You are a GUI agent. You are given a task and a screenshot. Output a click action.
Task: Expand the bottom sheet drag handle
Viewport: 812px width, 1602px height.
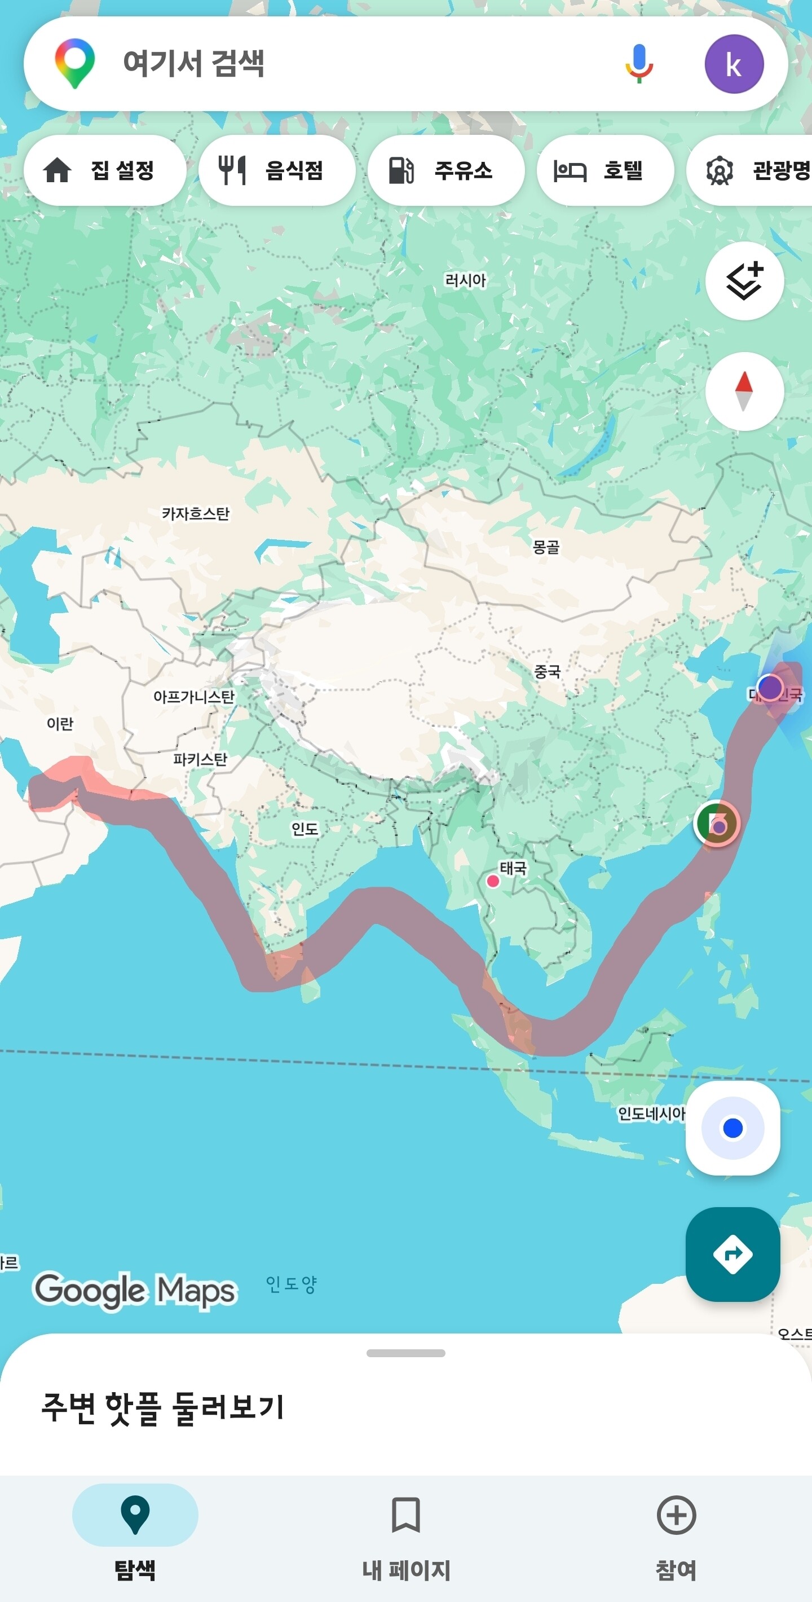pyautogui.click(x=405, y=1353)
